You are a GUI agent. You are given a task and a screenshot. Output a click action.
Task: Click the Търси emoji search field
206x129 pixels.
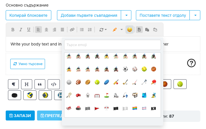click(113, 45)
